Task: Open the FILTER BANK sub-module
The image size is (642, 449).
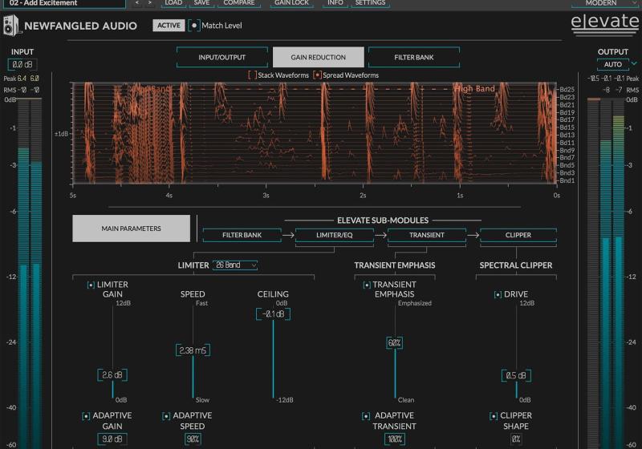Action: (242, 235)
